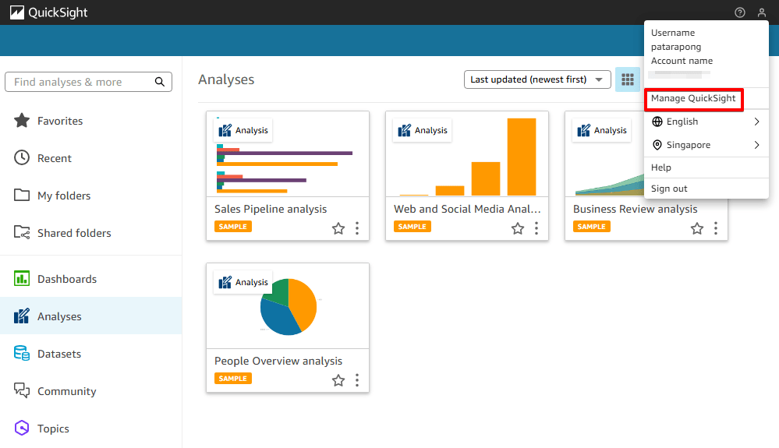Click the pataparong username text
Viewport: 779px width, 448px height.
(x=675, y=47)
